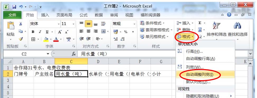Open the font size dropdown showing 11
257x98 pixels.
click(73, 24)
